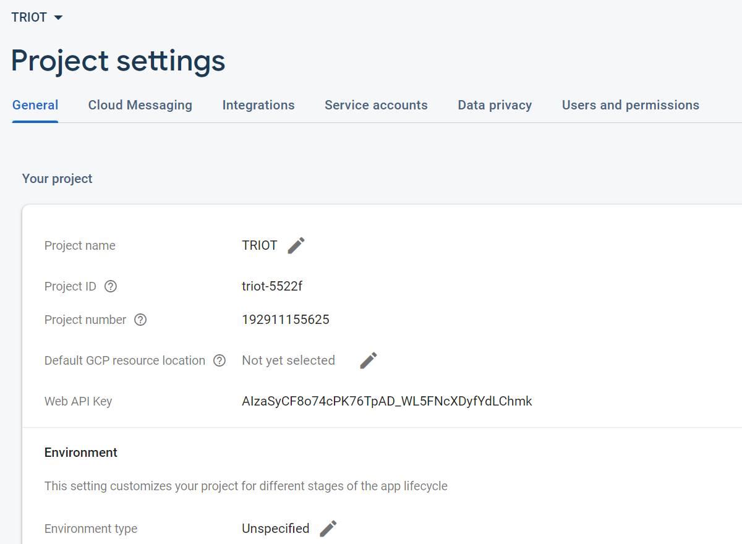Screen dimensions: 742x544
Task: Go to the Integrations tab
Action: click(x=258, y=105)
